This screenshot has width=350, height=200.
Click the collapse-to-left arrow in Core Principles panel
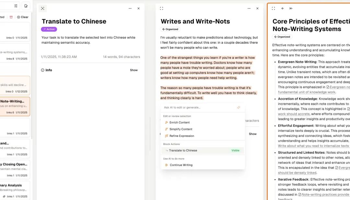click(291, 8)
